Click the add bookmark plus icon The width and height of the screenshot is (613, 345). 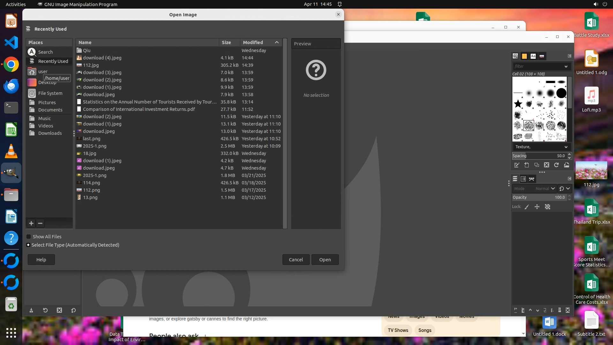31,223
